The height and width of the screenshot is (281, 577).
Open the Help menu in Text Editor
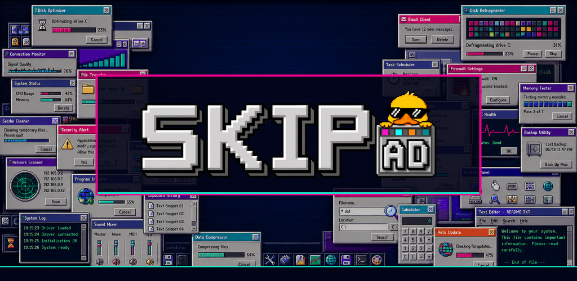coord(523,221)
